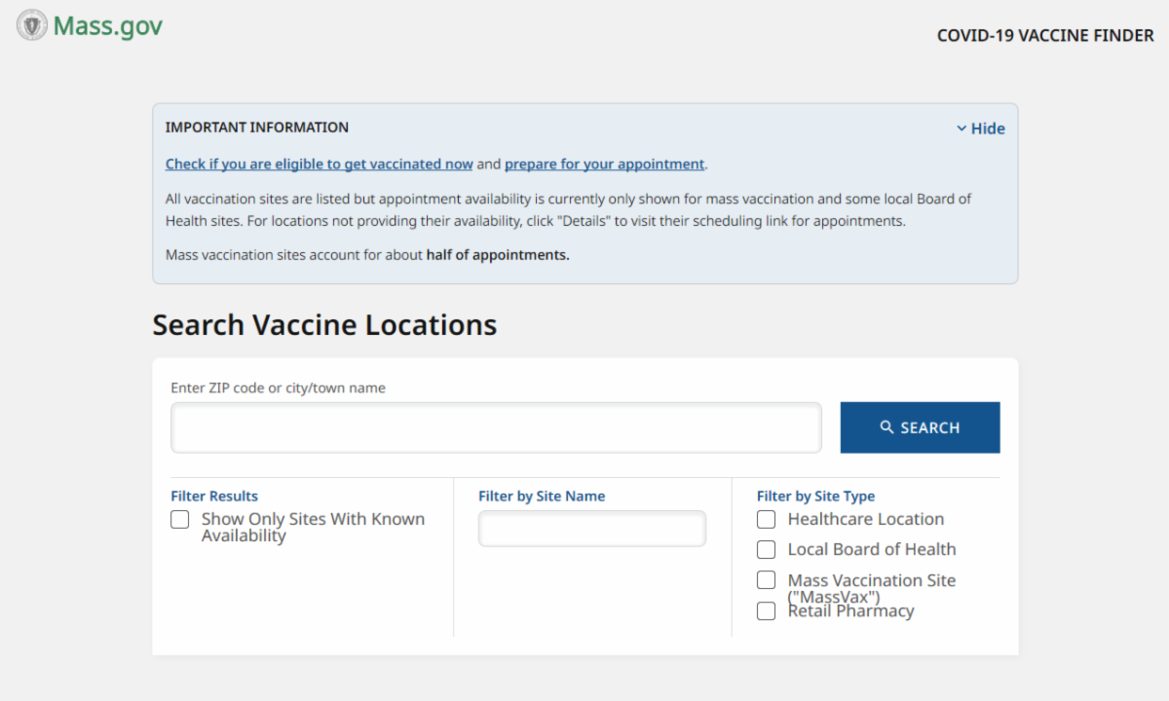
Task: Click the magnifier icon in Search button
Action: pyautogui.click(x=886, y=427)
